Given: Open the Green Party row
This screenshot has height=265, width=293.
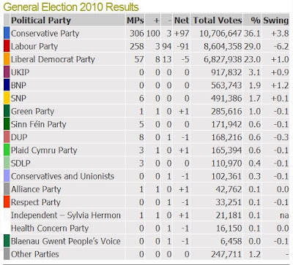Looking at the screenshot, I should coord(146,111).
